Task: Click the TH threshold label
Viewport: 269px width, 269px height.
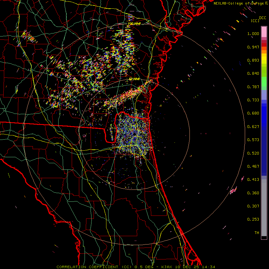Action: click(257, 233)
